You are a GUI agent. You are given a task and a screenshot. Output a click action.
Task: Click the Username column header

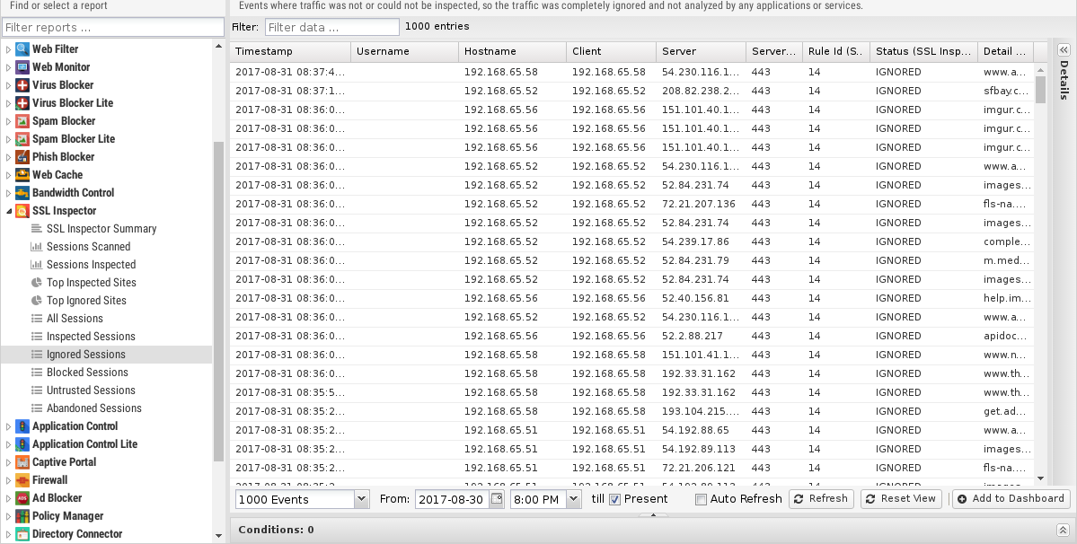[x=404, y=51]
